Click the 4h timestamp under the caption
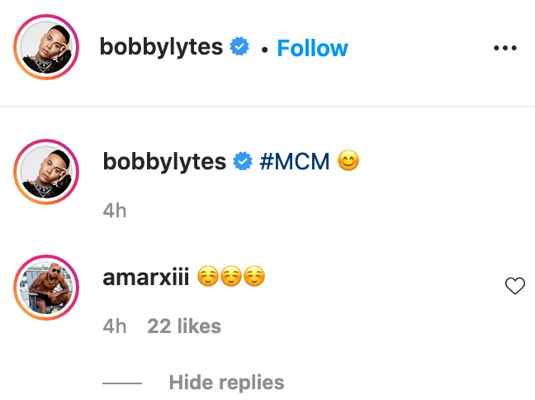This screenshot has height=400, width=535. [x=115, y=211]
